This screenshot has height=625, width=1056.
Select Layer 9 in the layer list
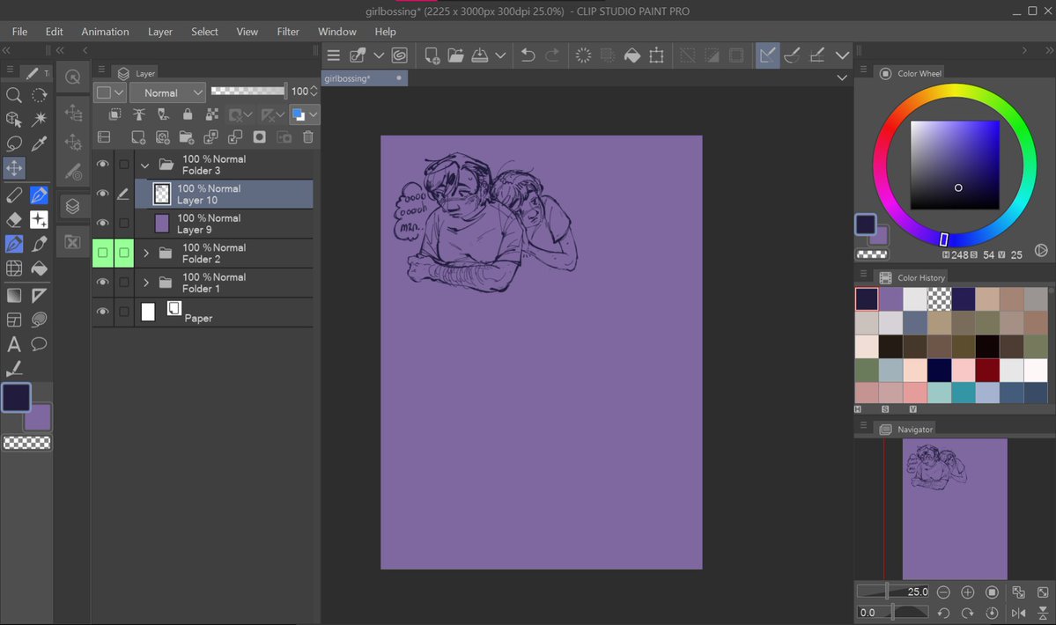point(224,224)
